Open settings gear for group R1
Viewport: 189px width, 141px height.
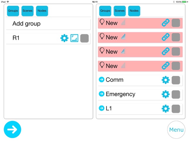[64, 38]
